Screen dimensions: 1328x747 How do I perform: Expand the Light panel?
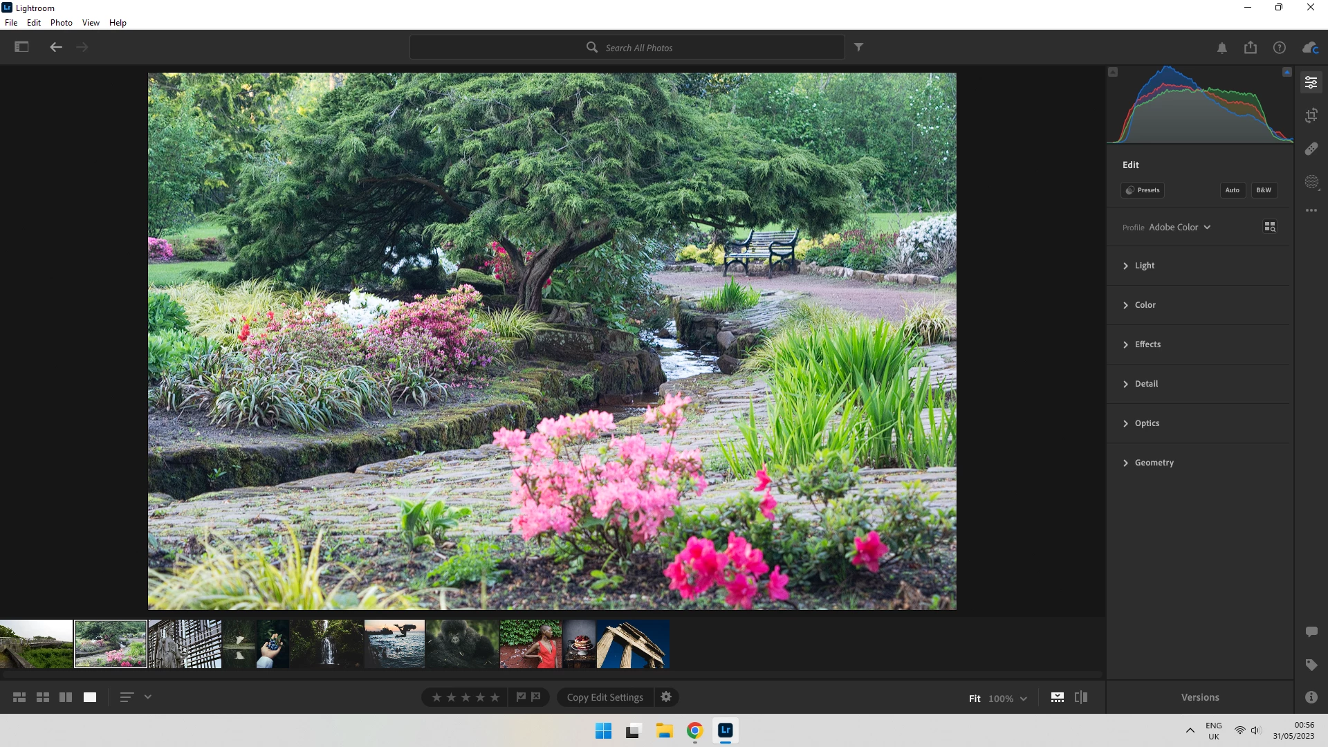1145,266
